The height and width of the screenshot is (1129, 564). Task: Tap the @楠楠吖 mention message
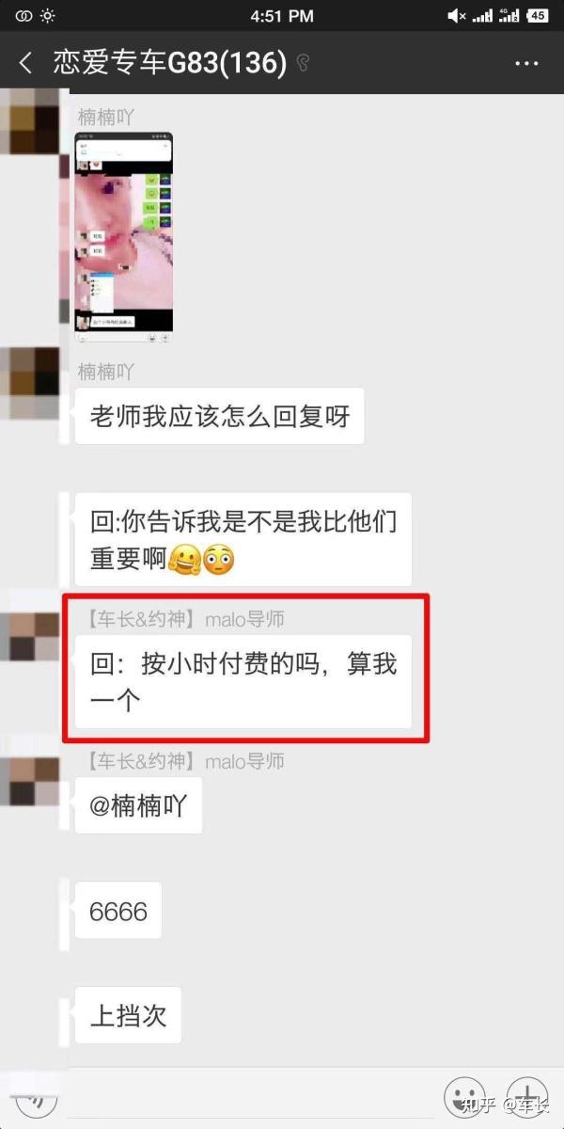[138, 805]
